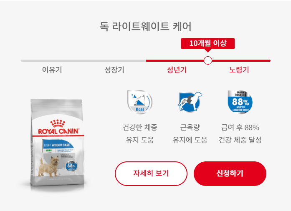This screenshot has height=211, width=291.
Task: Click the Royal Canin crown logo
Action: click(x=58, y=123)
